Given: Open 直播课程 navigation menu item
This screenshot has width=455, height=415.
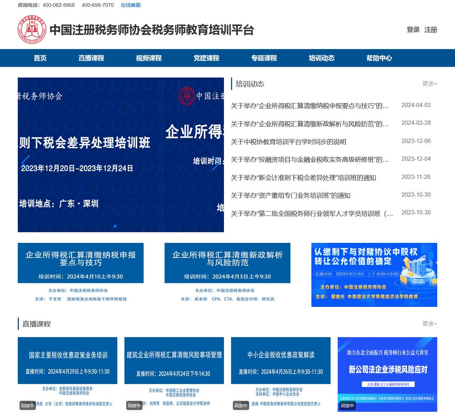Looking at the screenshot, I should (x=91, y=58).
